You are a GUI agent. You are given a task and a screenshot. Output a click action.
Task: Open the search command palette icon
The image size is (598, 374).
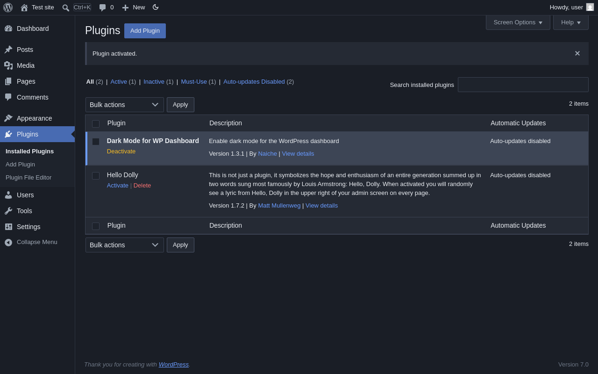[66, 7]
